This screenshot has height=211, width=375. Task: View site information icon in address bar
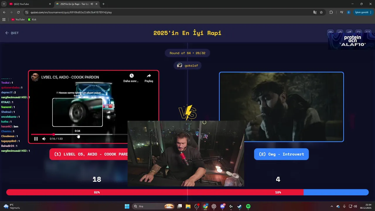[x=27, y=12]
